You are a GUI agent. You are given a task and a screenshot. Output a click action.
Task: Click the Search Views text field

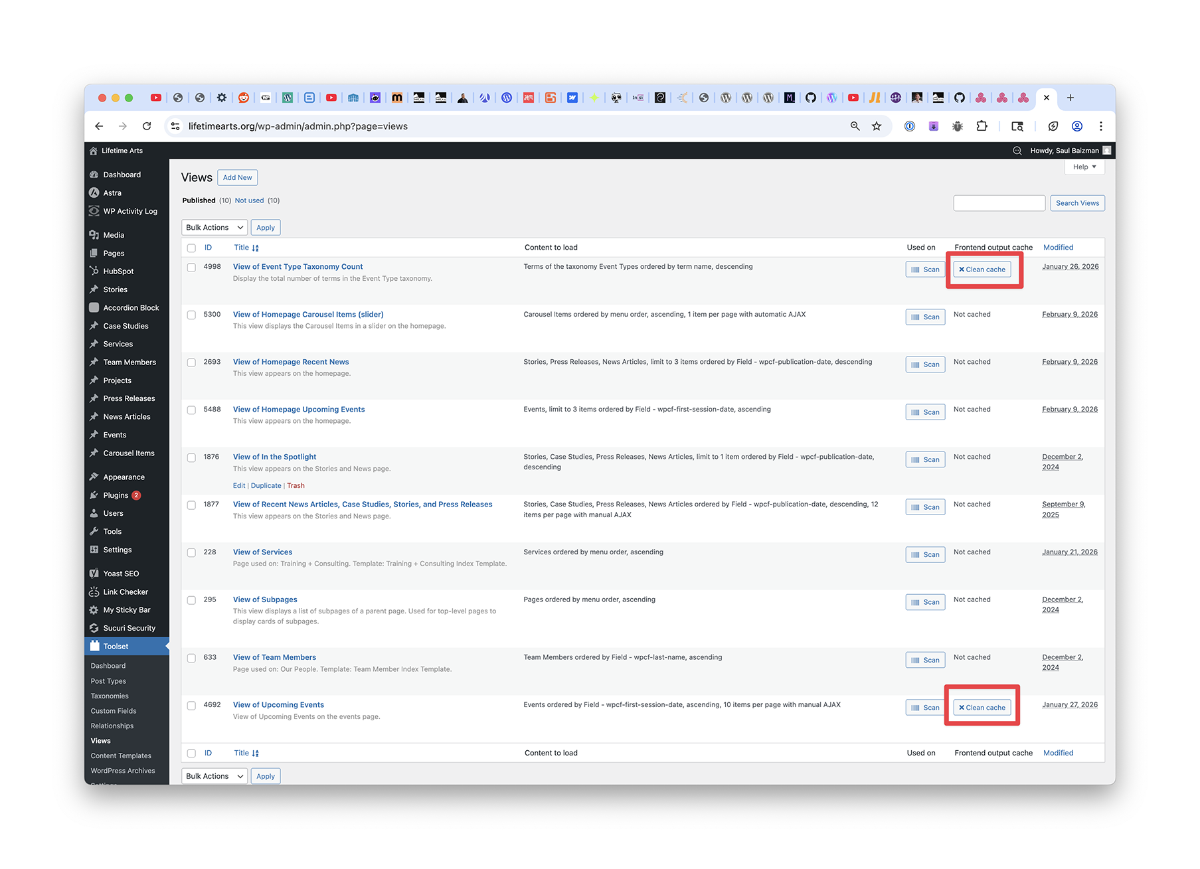pyautogui.click(x=999, y=203)
